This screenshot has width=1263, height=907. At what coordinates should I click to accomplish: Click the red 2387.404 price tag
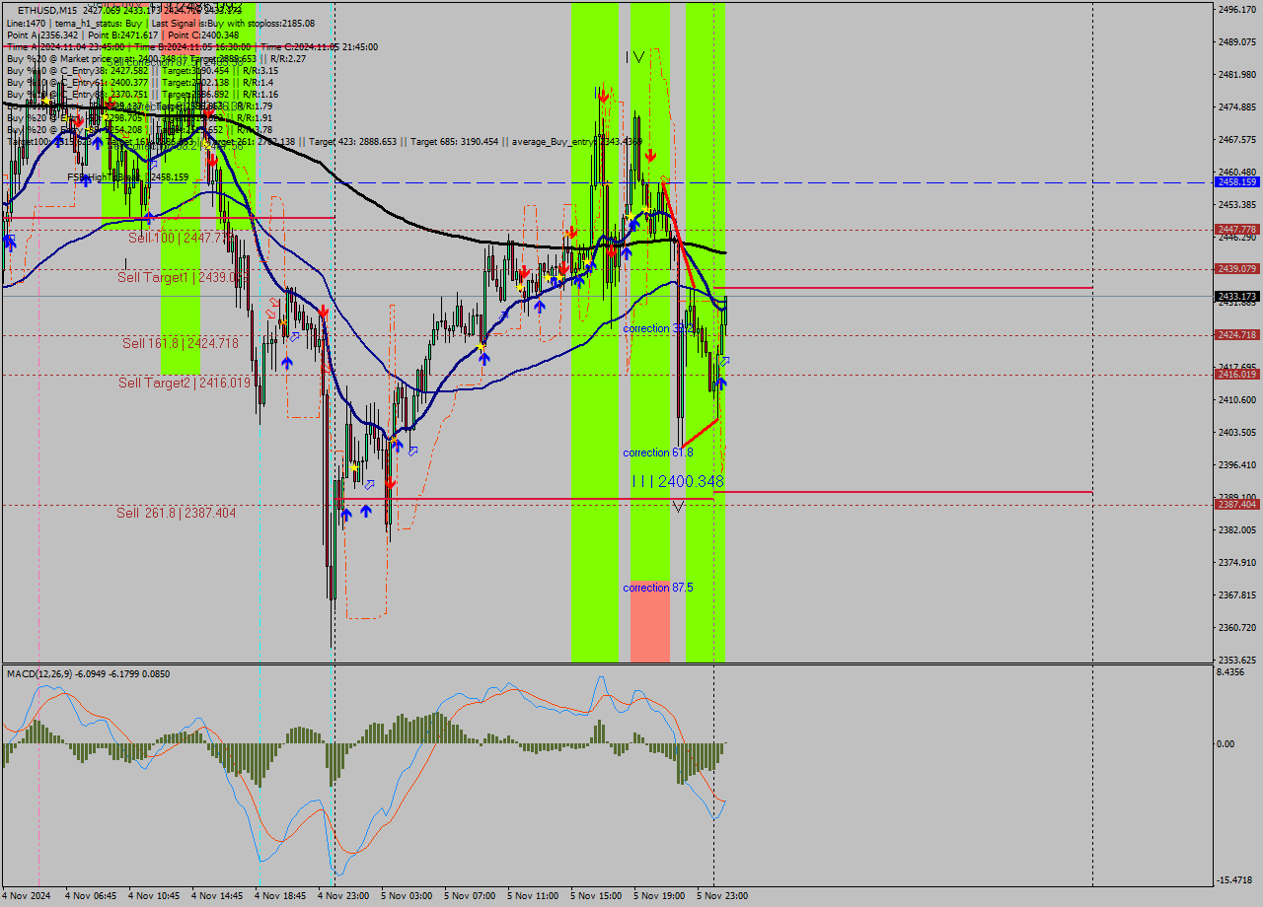click(x=1237, y=504)
